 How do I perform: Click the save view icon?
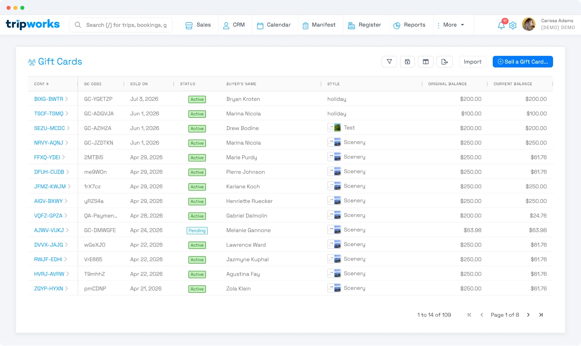(x=407, y=62)
